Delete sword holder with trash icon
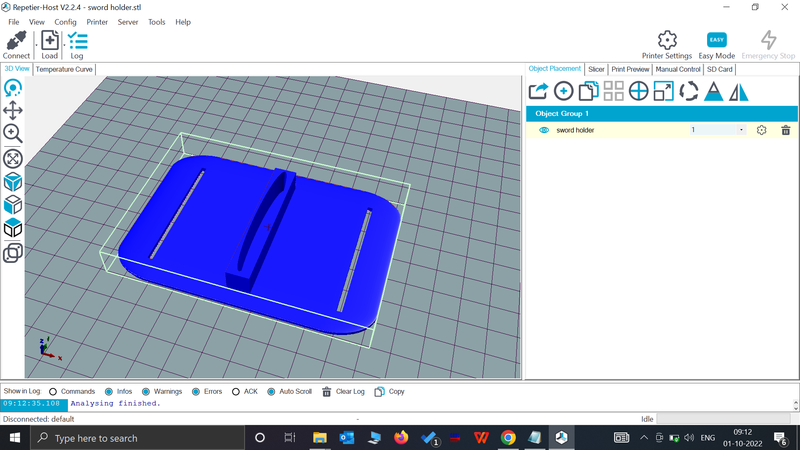 point(785,130)
